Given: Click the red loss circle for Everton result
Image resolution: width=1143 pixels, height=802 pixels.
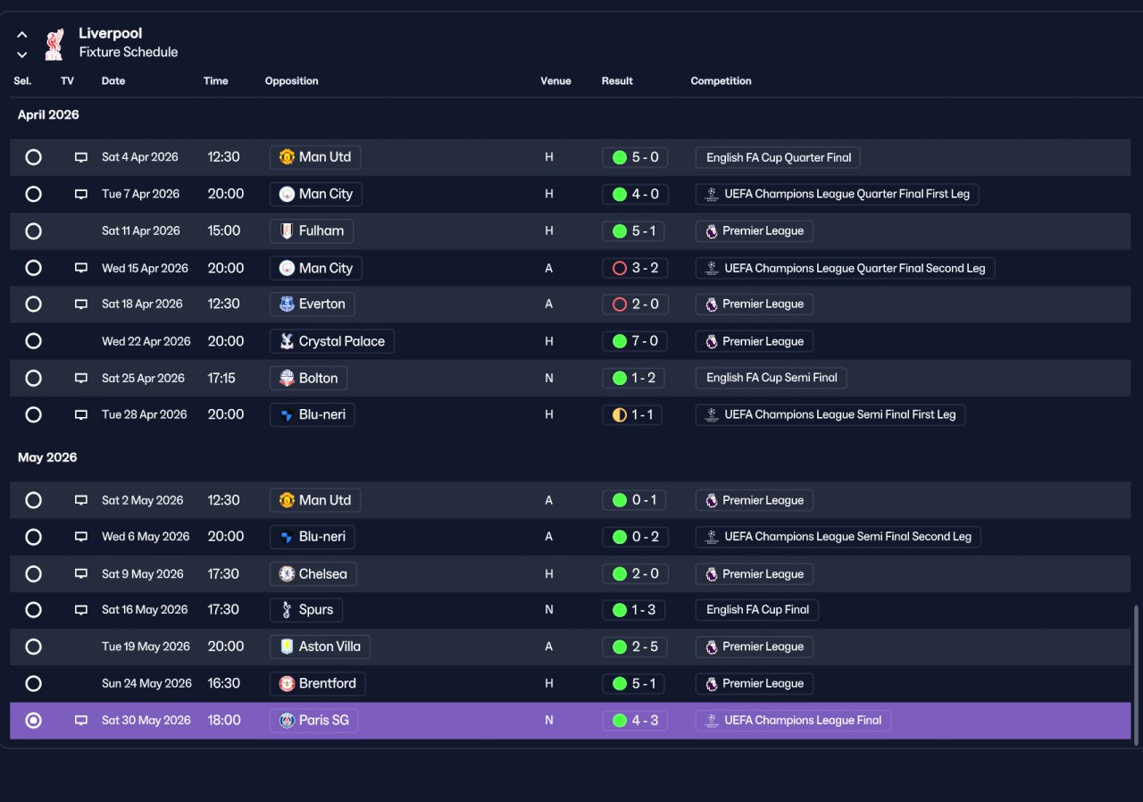Looking at the screenshot, I should [x=620, y=305].
